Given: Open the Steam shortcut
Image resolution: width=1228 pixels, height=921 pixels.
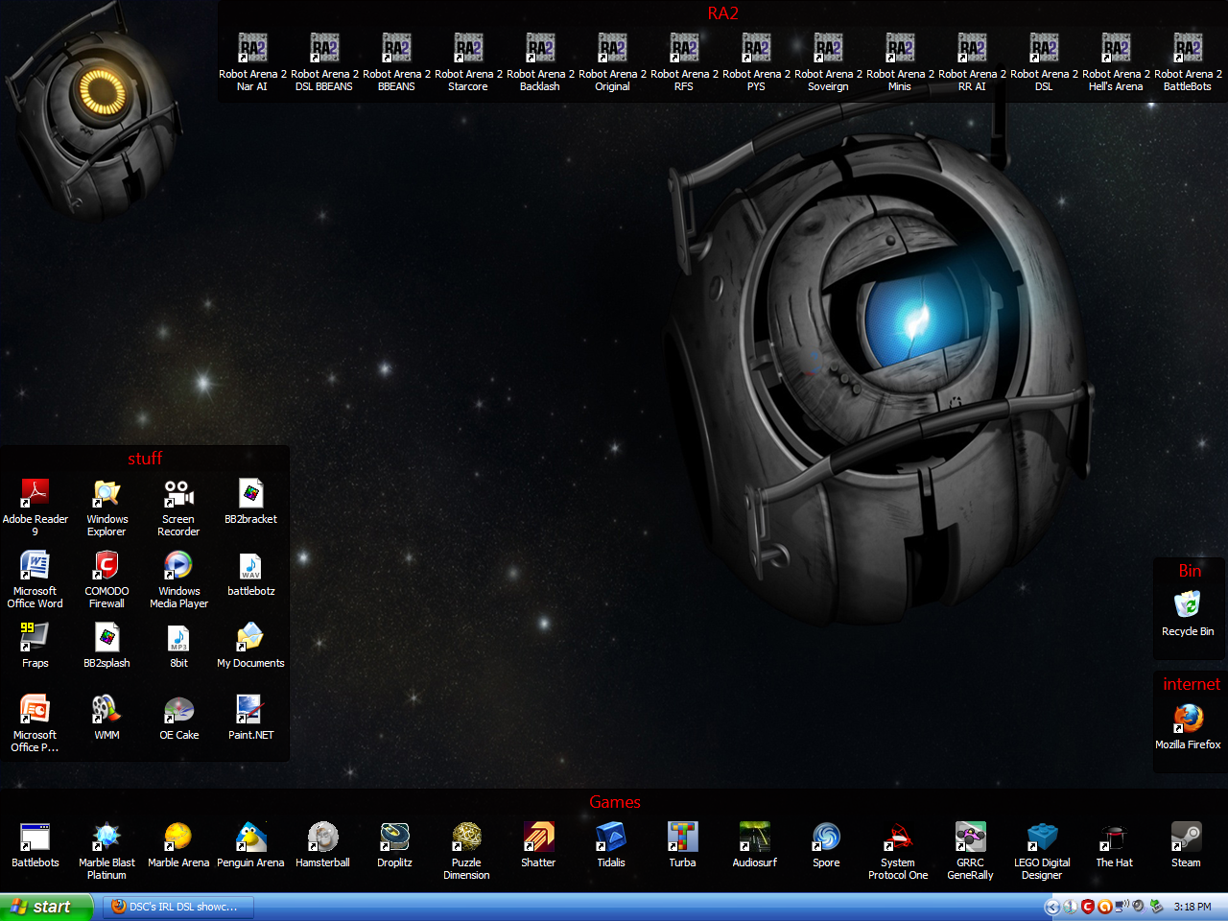Looking at the screenshot, I should point(1186,844).
